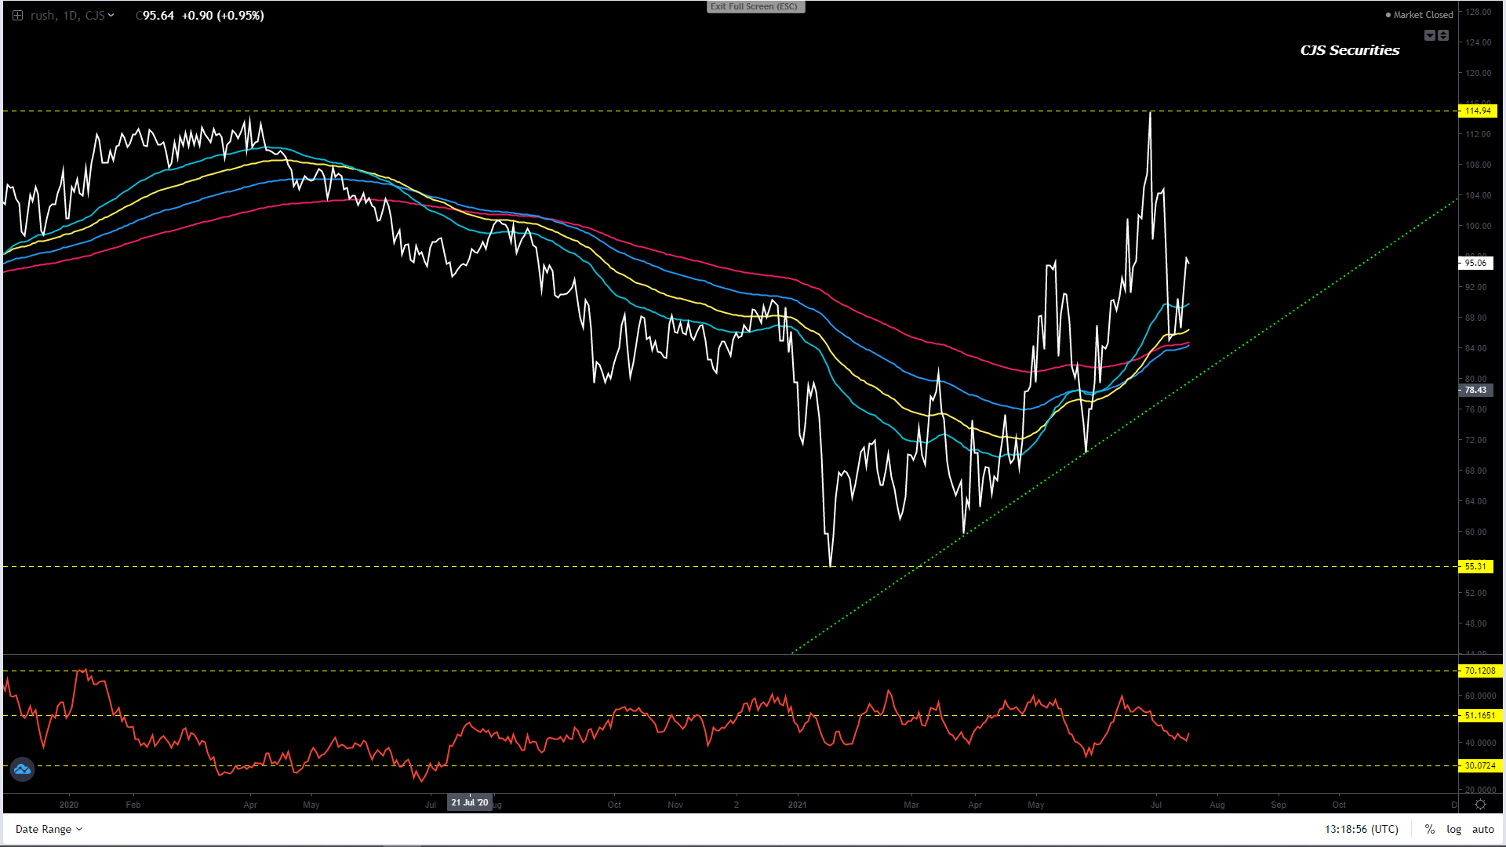The image size is (1506, 847).
Task: Toggle log scale mode
Action: [1453, 829]
